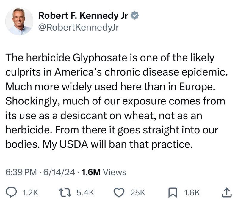
Task: Click the 1.6K count next to the bookmark
Action: click(192, 193)
